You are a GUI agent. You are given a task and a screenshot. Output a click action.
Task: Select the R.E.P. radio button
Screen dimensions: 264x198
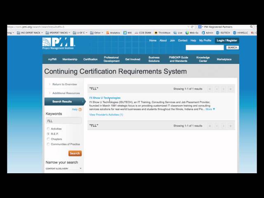(48, 134)
